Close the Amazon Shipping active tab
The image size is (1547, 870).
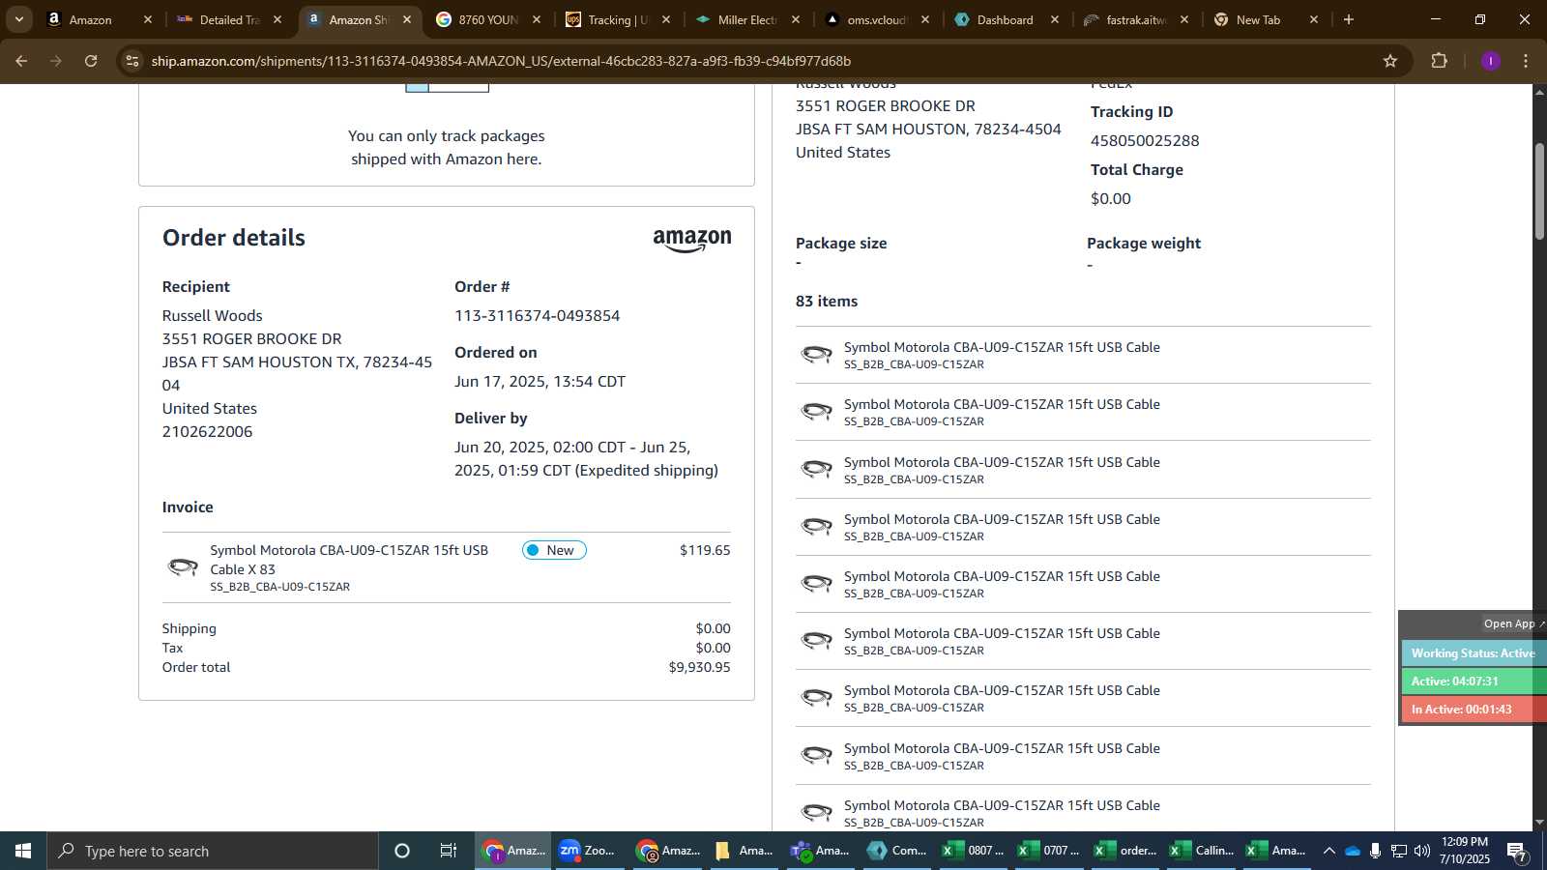coord(407,19)
